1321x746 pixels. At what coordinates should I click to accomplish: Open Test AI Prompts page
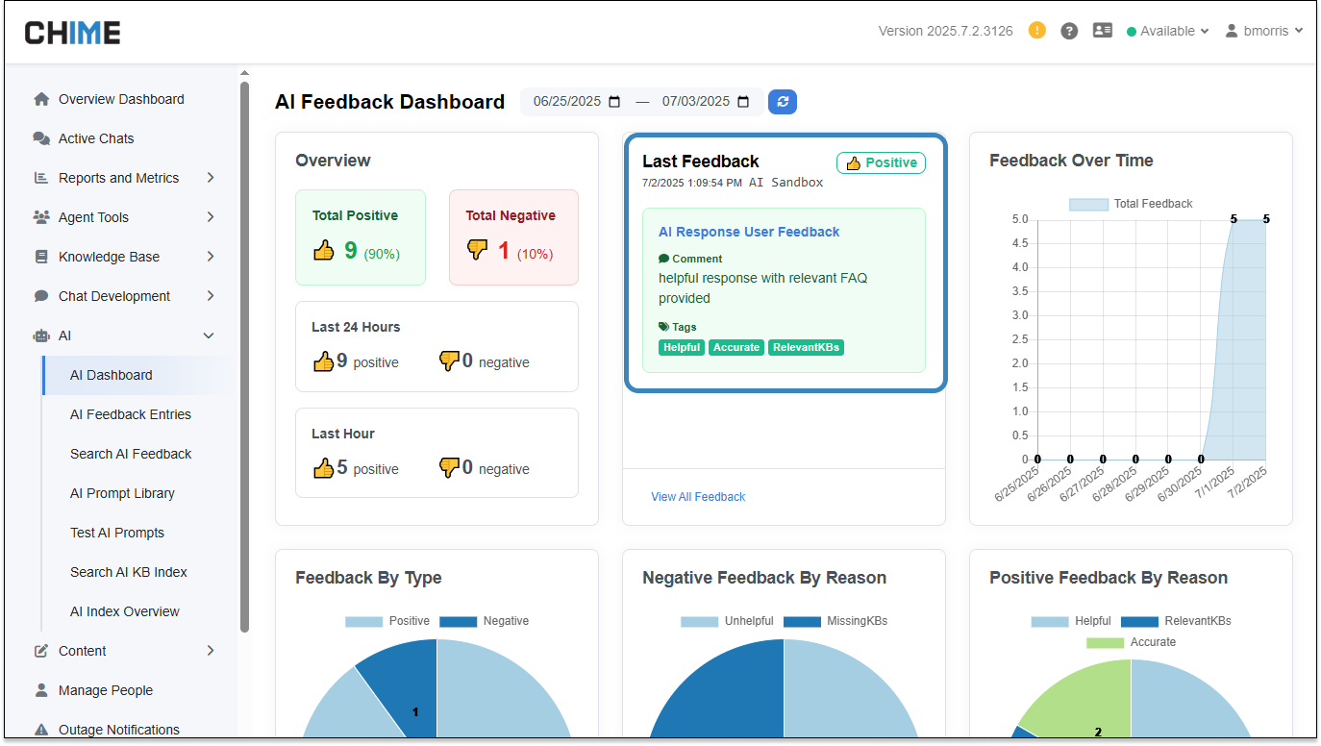pyautogui.click(x=117, y=533)
